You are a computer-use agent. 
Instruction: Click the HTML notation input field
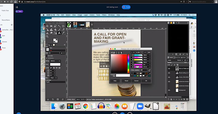pyautogui.click(x=144, y=70)
